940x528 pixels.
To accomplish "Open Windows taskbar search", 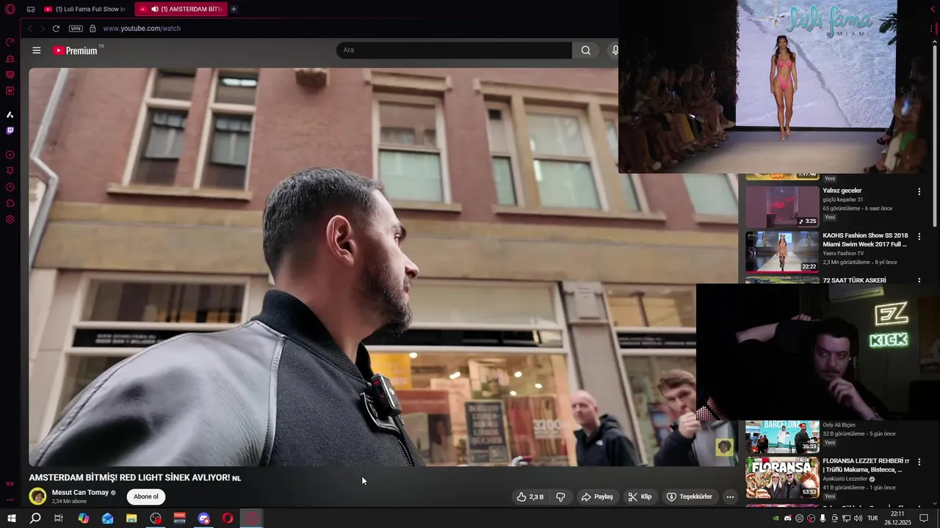I will pyautogui.click(x=35, y=518).
